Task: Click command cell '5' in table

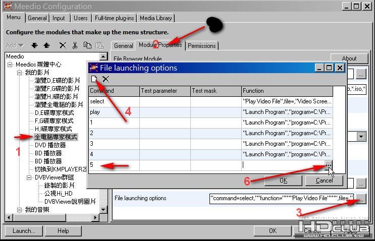Action: pyautogui.click(x=114, y=165)
